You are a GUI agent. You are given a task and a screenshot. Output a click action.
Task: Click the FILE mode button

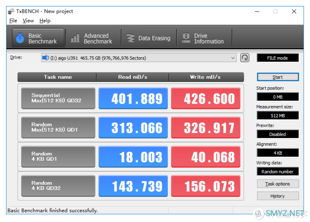click(278, 58)
